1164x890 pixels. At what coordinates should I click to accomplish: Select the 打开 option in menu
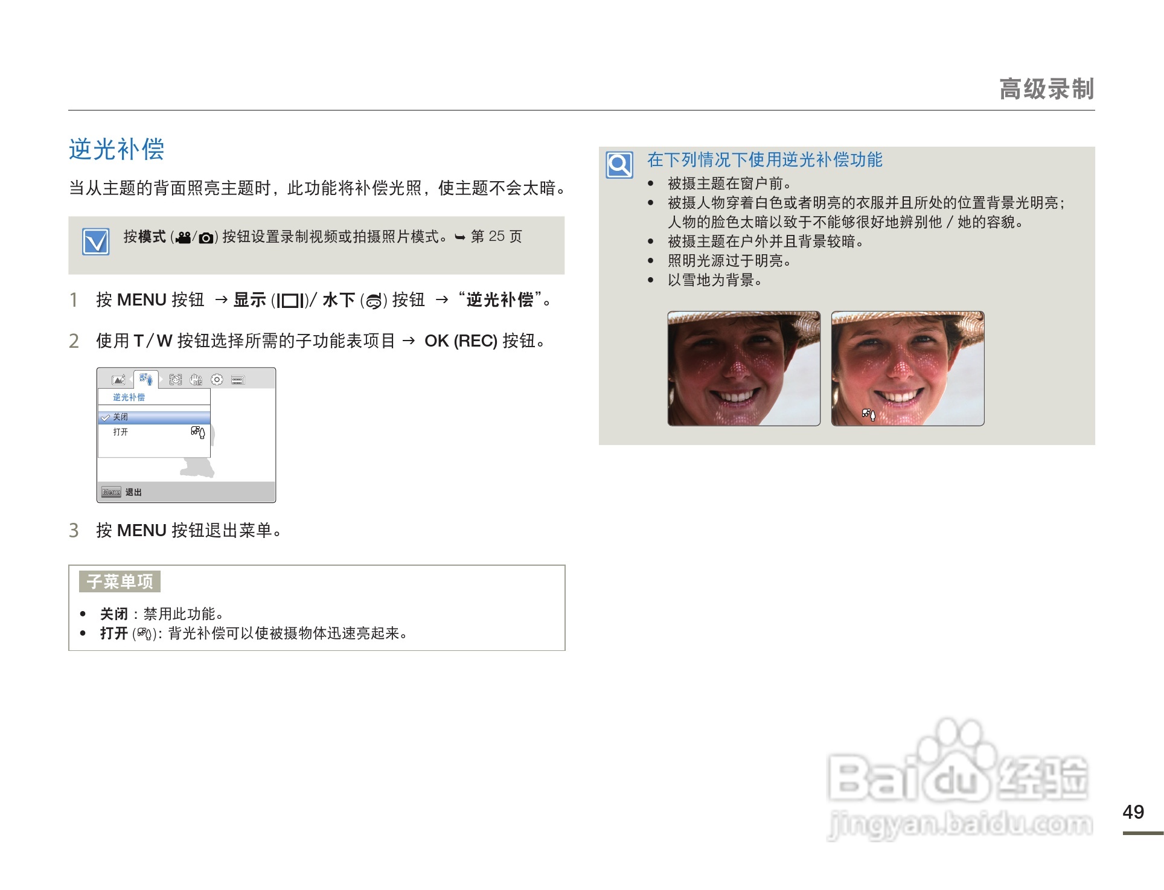coord(154,432)
